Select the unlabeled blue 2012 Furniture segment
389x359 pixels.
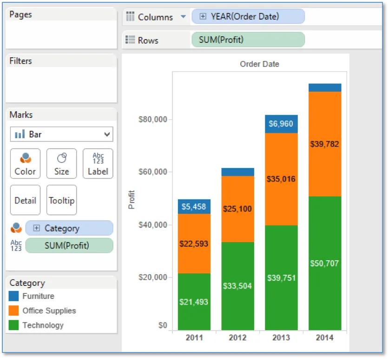click(237, 172)
